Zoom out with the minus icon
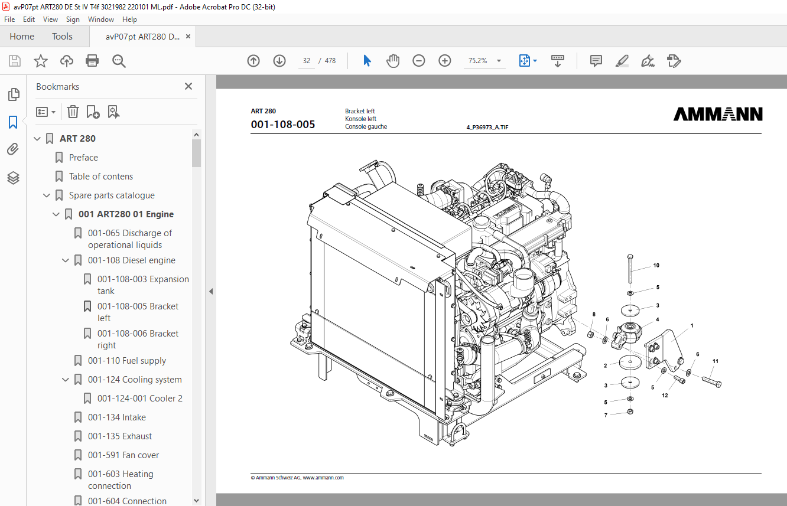The width and height of the screenshot is (787, 506). (419, 61)
